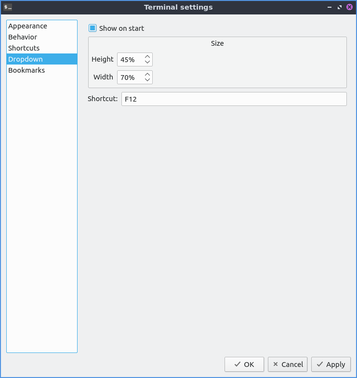Go to the Bookmarks settings page
This screenshot has width=357, height=378.
[x=26, y=70]
